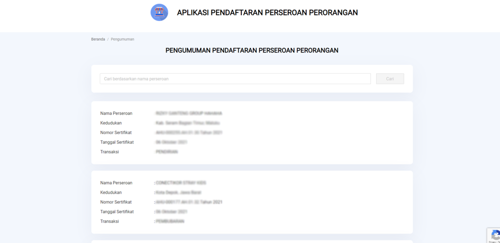500x243 pixels.
Task: Click the Pengumuman Pendaftaran Perseroan Perorangan page heading
Action: coord(252,50)
